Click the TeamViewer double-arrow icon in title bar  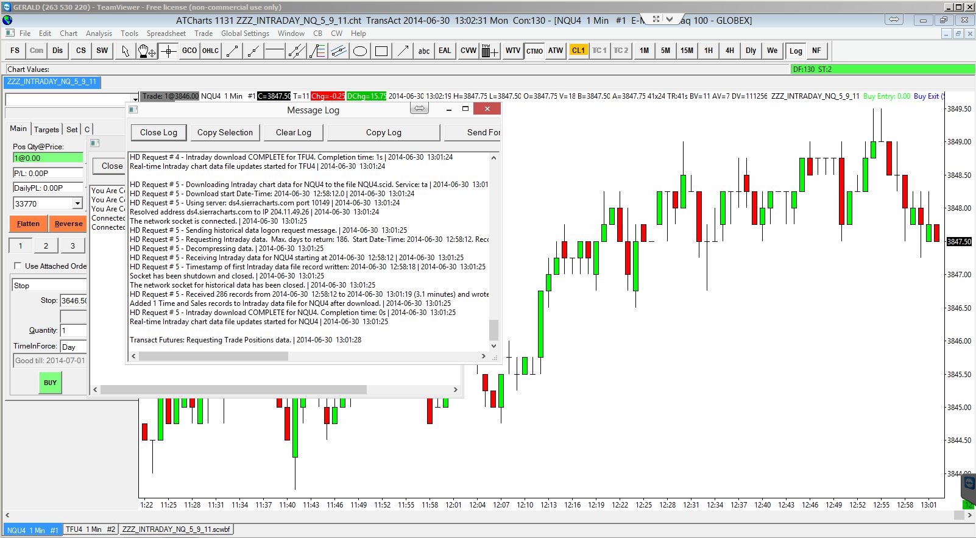(x=894, y=19)
